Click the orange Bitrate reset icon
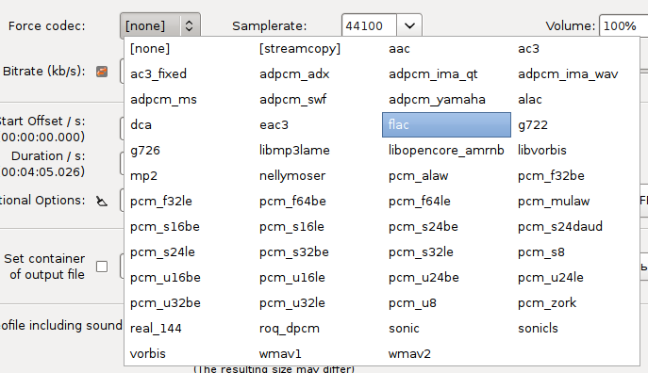Image resolution: width=648 pixels, height=373 pixels. (x=102, y=72)
